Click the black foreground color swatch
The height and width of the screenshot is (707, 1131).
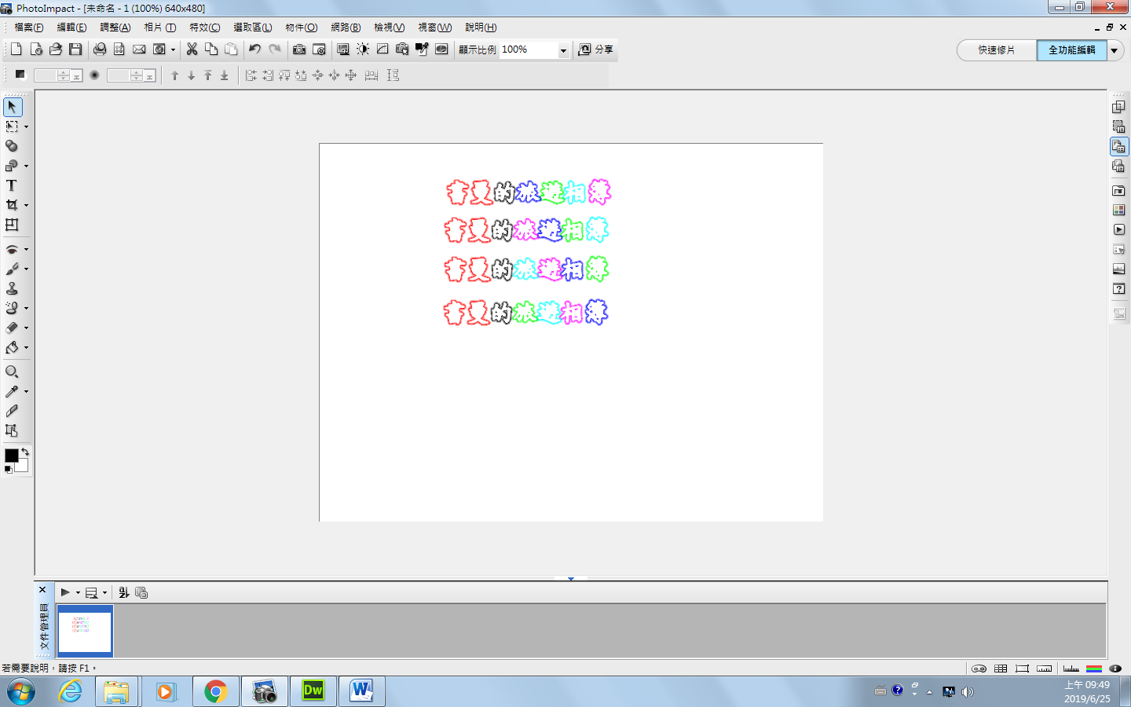click(11, 456)
